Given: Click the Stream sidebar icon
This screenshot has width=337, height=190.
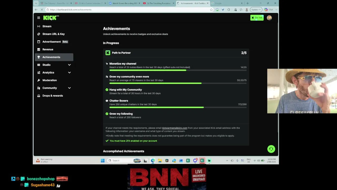Looking at the screenshot, I should click(x=39, y=26).
